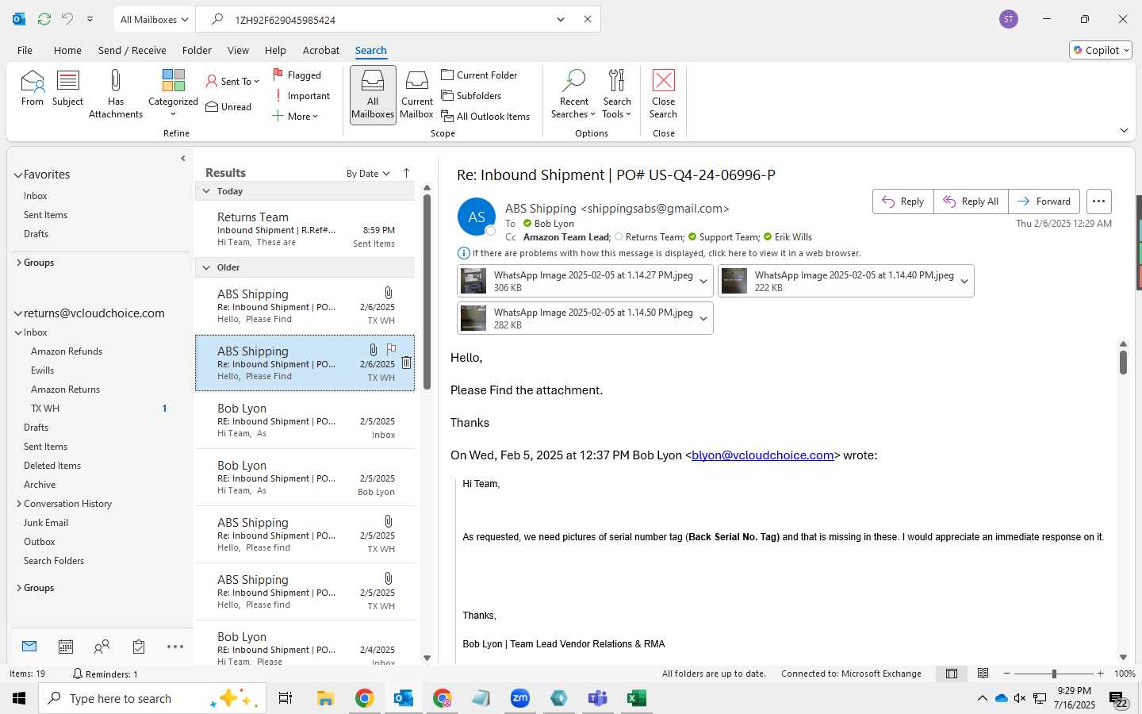Open Excel from the taskbar
Screen dimensions: 1142x714
tap(636, 698)
